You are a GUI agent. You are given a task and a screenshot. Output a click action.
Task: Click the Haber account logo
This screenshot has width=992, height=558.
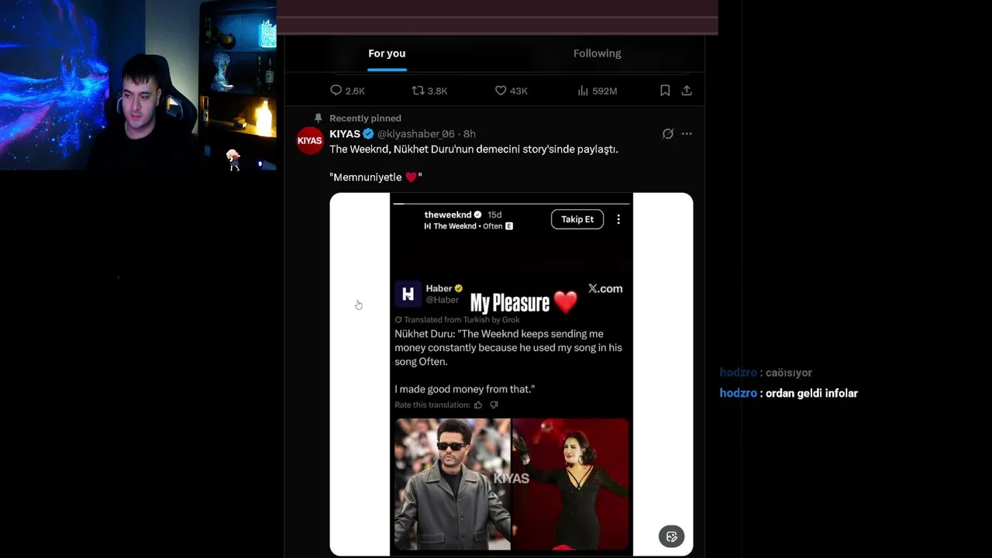pyautogui.click(x=408, y=294)
